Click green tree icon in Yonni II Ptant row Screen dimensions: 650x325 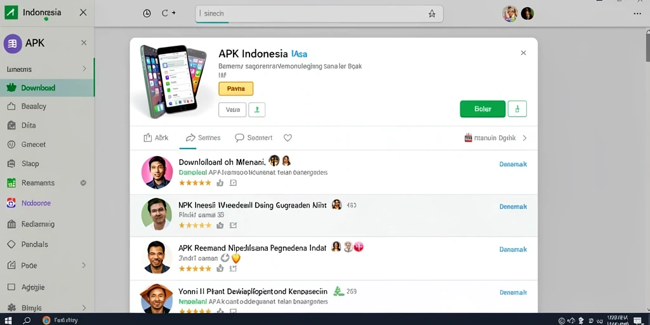[339, 291]
